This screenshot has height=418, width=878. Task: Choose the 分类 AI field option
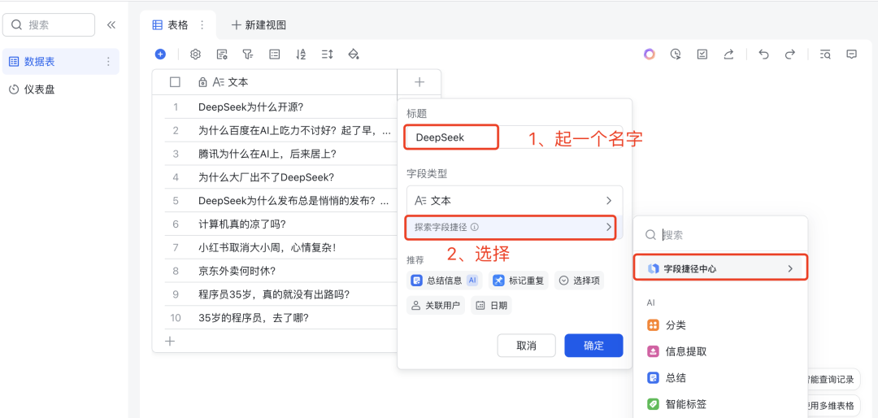pyautogui.click(x=720, y=325)
